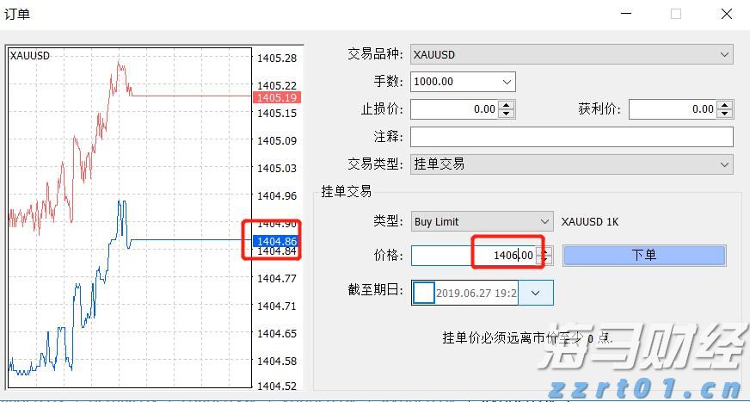Decrease 止损价 with the down arrow

(x=507, y=114)
